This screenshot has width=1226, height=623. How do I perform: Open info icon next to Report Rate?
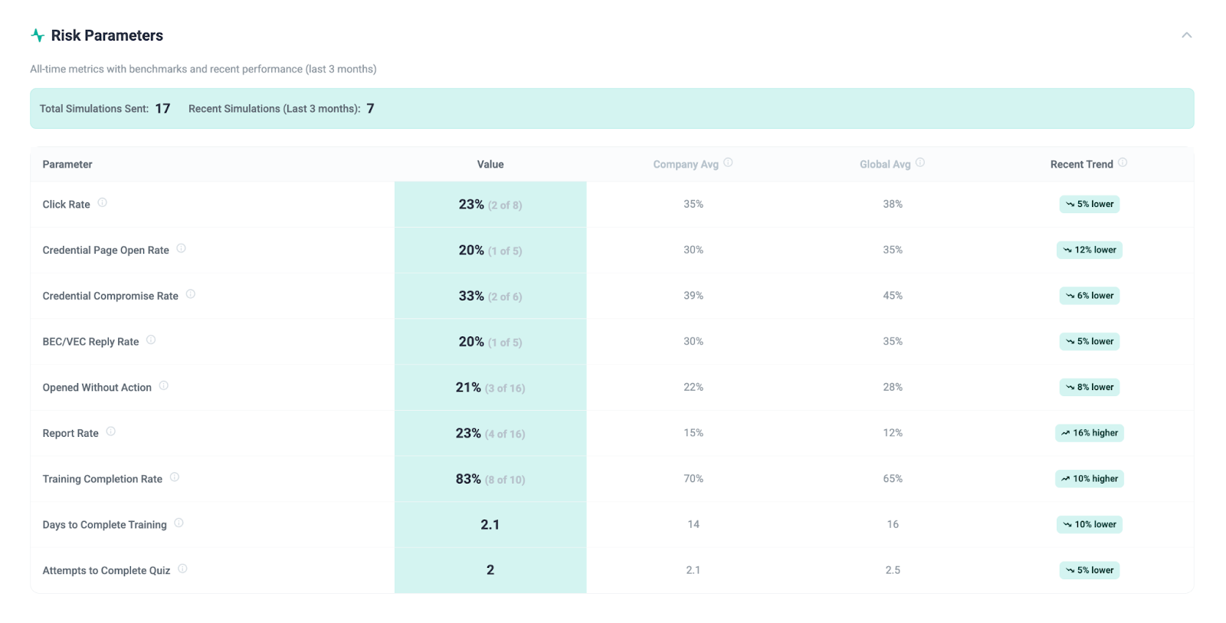pyautogui.click(x=110, y=431)
